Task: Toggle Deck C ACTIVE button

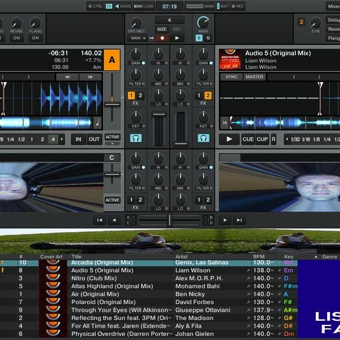Action: [x=112, y=200]
